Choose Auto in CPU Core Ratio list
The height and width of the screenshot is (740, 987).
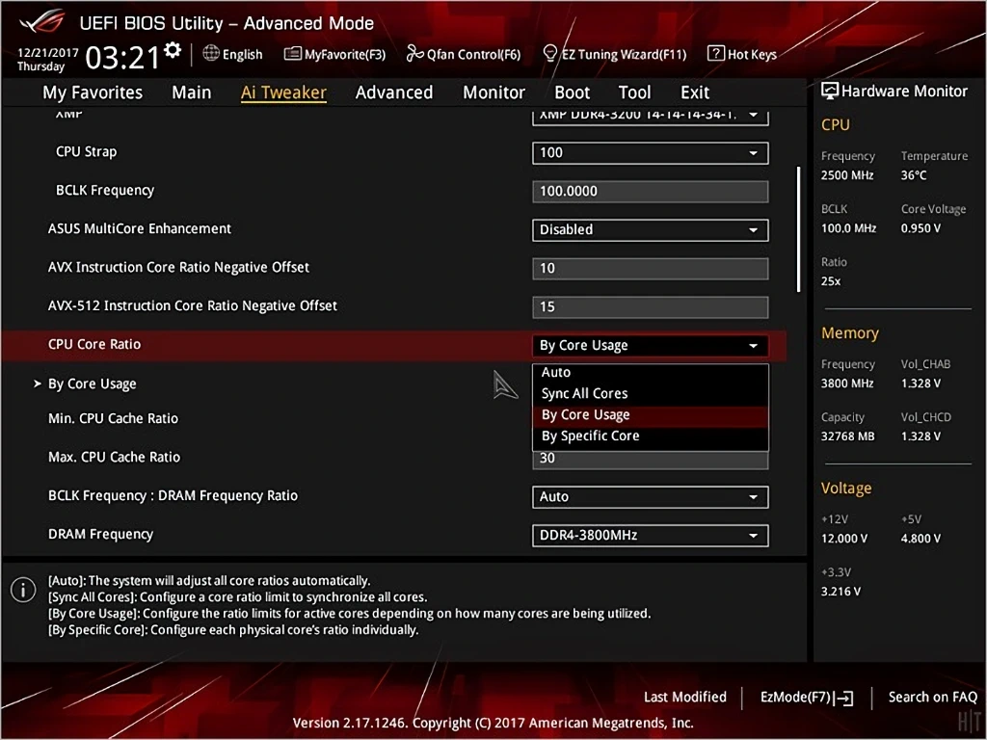(x=651, y=373)
